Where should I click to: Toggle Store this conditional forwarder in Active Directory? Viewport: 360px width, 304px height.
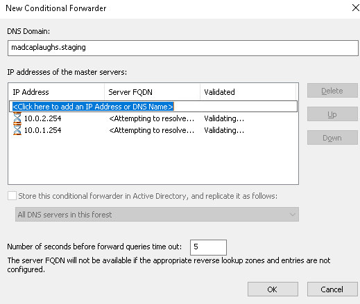tap(12, 196)
